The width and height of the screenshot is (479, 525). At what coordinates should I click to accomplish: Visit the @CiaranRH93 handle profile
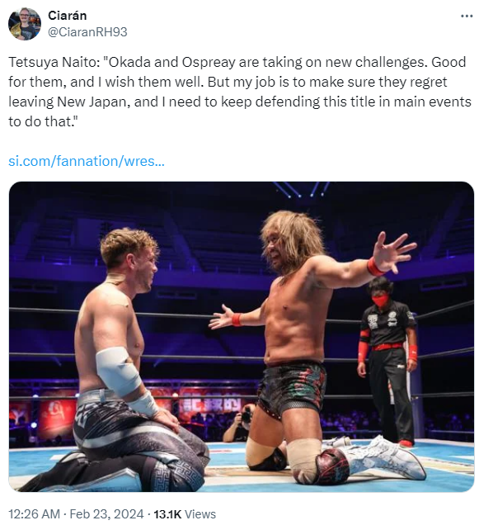click(87, 32)
